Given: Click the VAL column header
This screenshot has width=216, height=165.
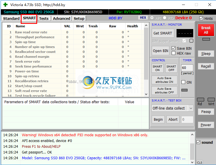Looking at the screenshot, I should 67,26.
